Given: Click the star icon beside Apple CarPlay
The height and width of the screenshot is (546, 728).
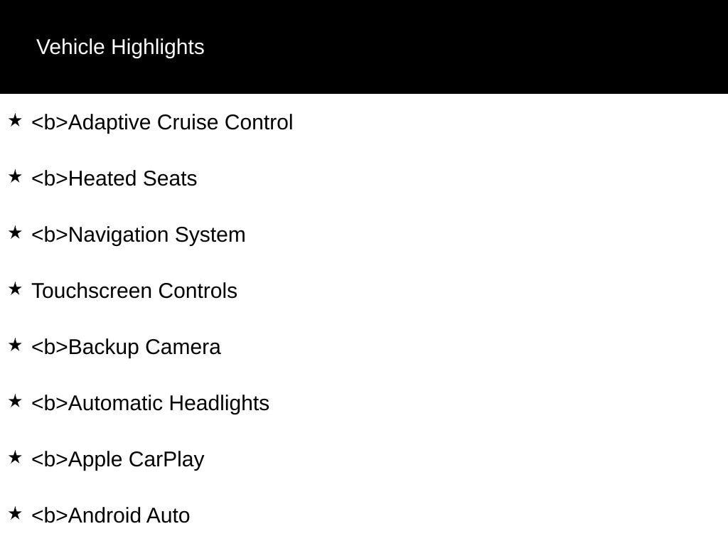Looking at the screenshot, I should [x=16, y=458].
